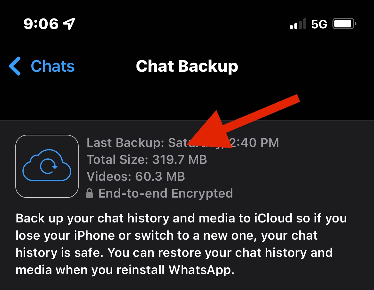Select the Last Backup time text
Image resolution: width=374 pixels, height=290 pixels.
pyautogui.click(x=183, y=143)
